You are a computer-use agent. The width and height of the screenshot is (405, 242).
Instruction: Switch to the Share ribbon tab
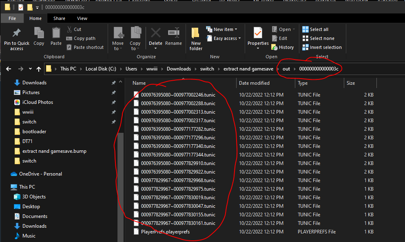(x=59, y=18)
